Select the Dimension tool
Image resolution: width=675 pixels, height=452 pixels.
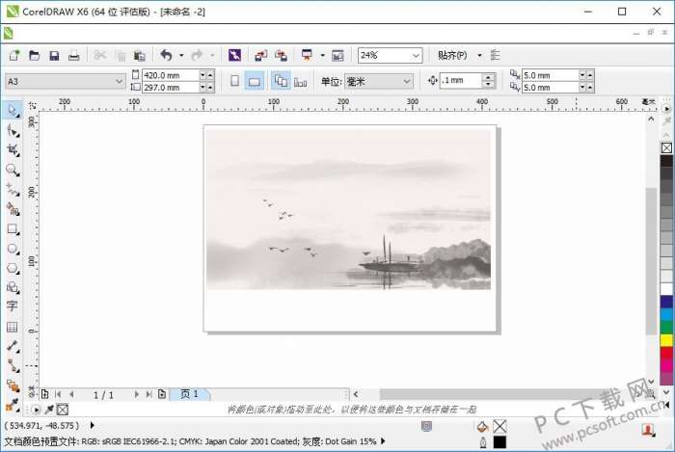tap(13, 346)
